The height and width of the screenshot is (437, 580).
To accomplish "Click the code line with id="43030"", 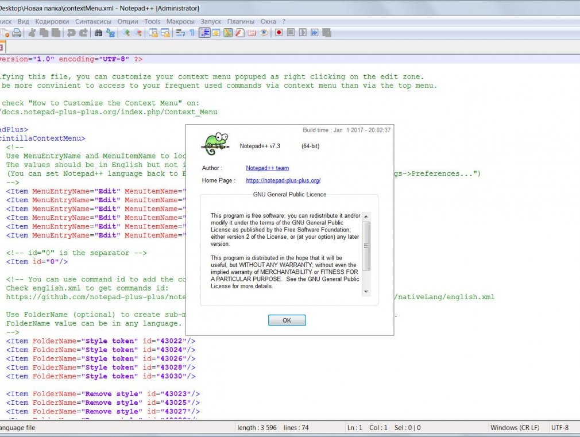I will click(x=100, y=376).
